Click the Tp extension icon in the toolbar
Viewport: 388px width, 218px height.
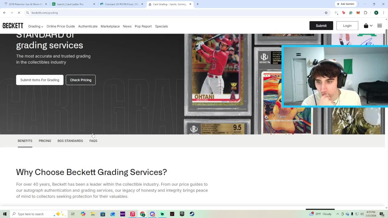(343, 13)
